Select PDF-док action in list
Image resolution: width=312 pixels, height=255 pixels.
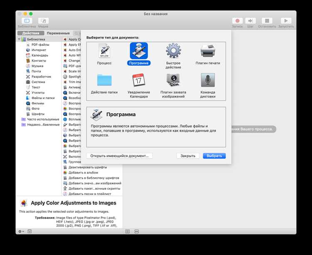pos(72,66)
